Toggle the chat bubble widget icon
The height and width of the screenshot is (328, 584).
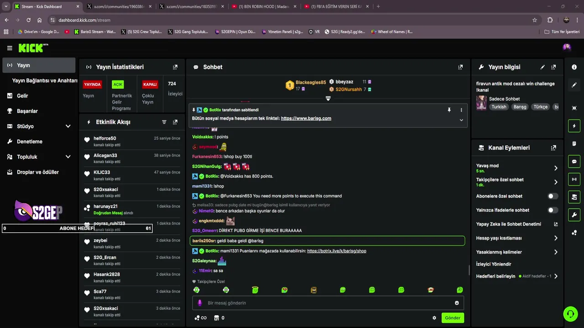[574, 161]
